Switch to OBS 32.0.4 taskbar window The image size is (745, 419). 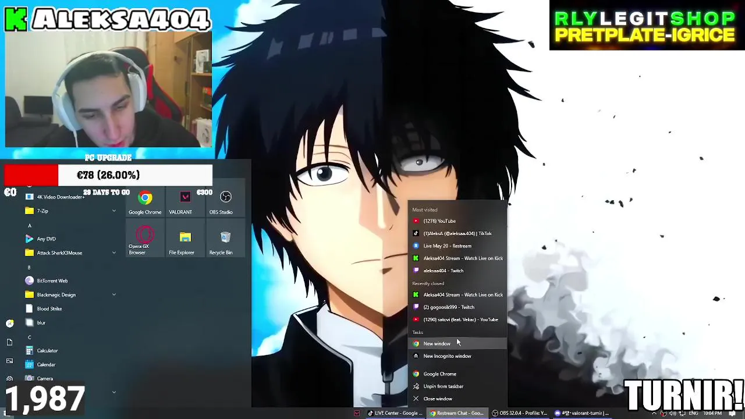(519, 413)
